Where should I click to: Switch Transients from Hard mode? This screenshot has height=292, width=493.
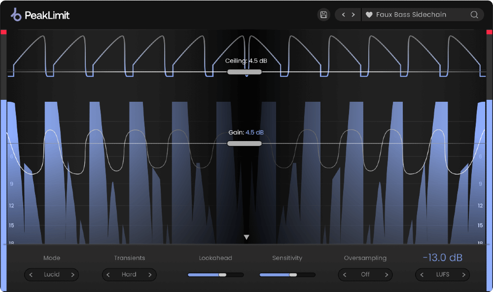click(x=129, y=274)
